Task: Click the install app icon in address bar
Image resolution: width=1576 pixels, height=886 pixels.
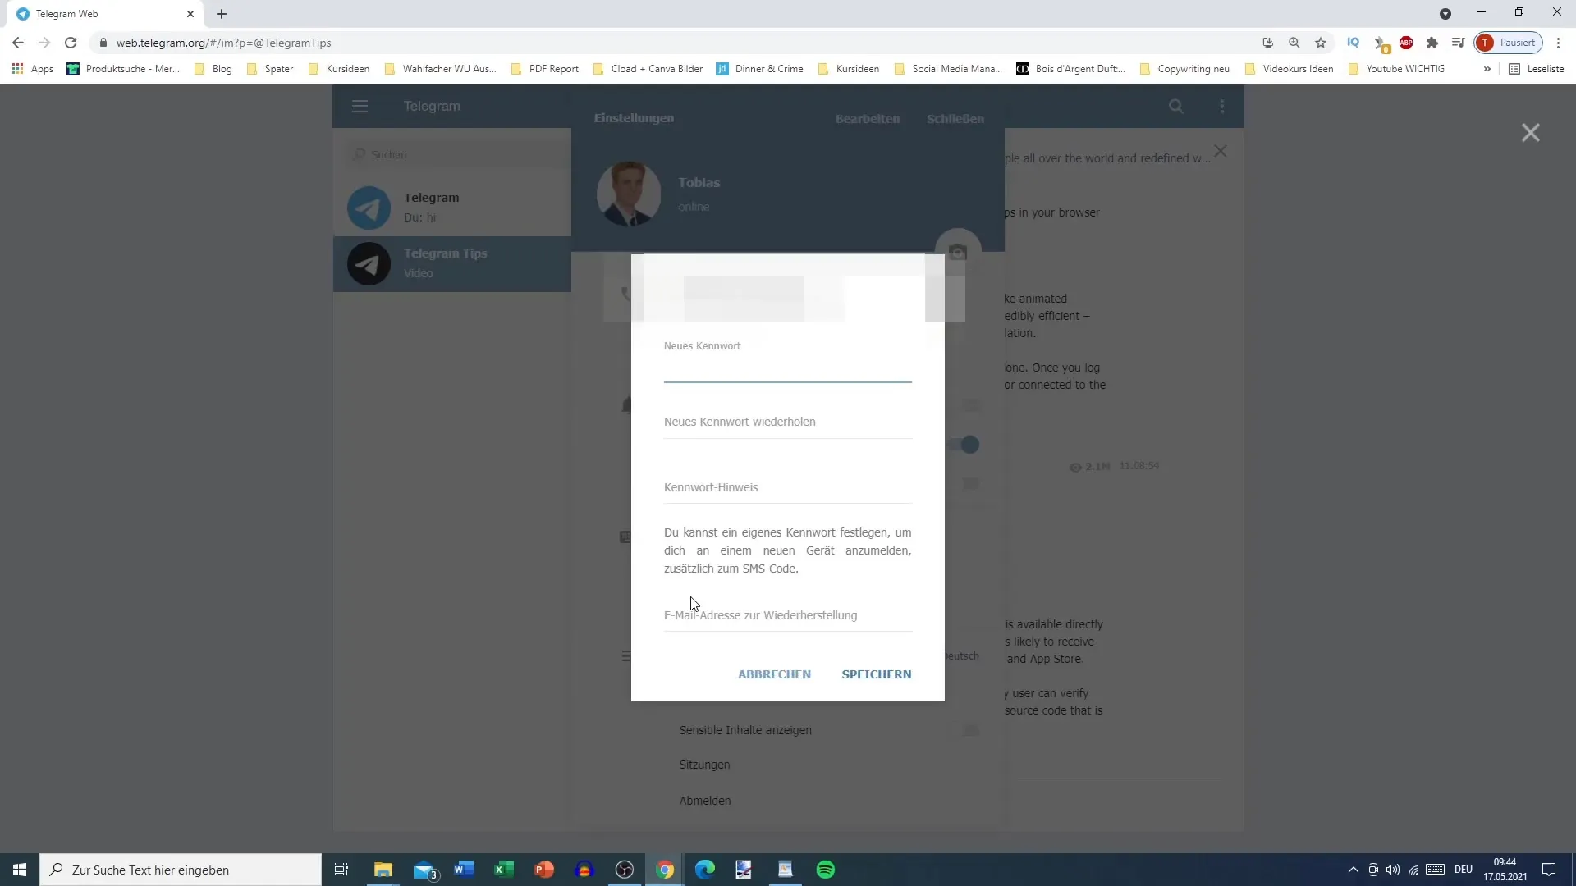Action: 1267,43
